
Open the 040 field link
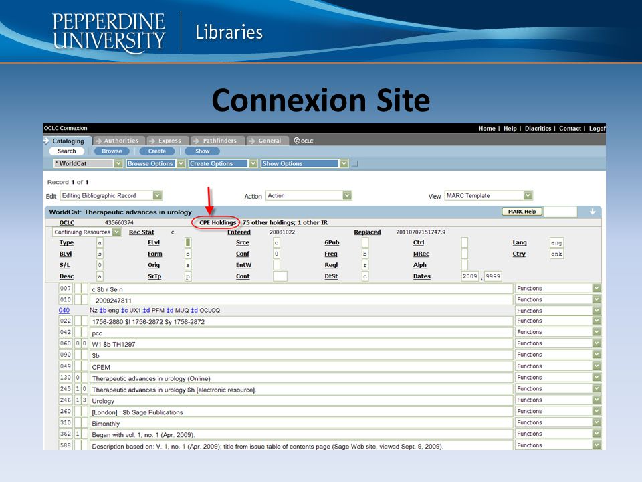coord(64,311)
